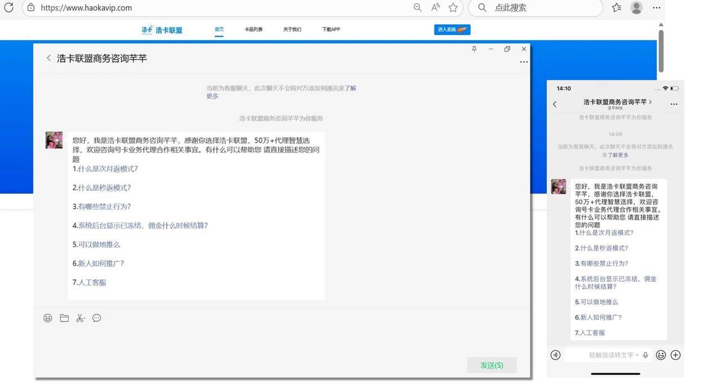Expand the contact details arrow next to 芊芊
Viewport: 701px width, 389px height.
(x=650, y=103)
